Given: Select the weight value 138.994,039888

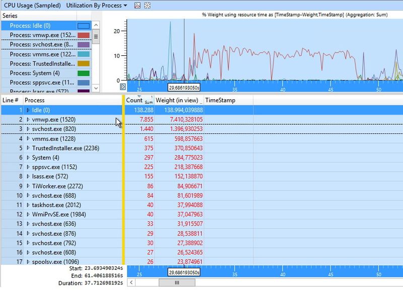Looking at the screenshot, I should point(183,110).
